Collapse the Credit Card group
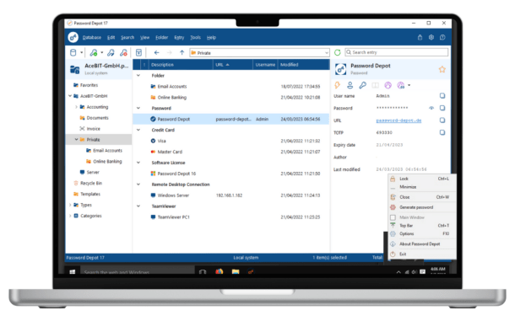Image resolution: width=515 pixels, height=321 pixels. click(138, 130)
